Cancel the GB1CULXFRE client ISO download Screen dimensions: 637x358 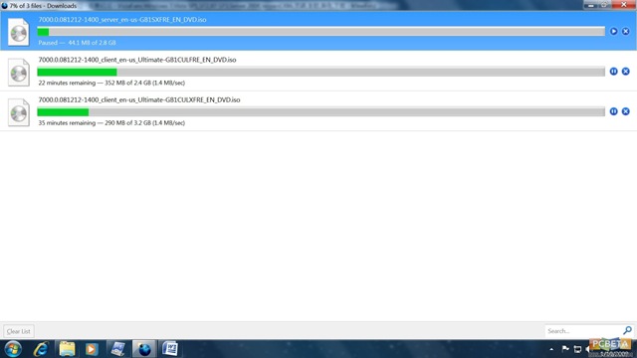click(x=626, y=111)
